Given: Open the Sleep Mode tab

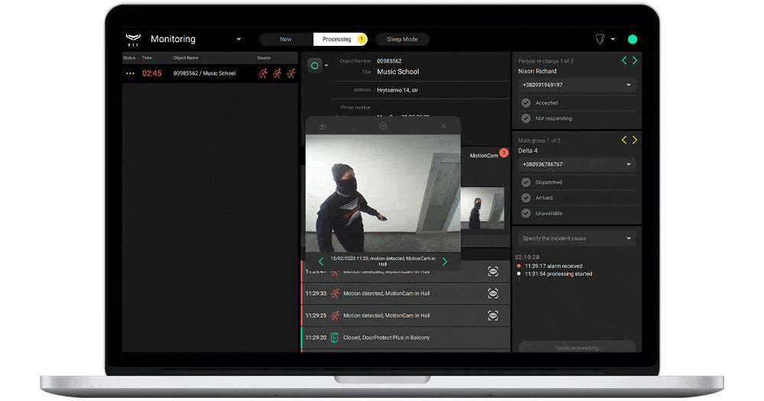Looking at the screenshot, I should click(404, 39).
